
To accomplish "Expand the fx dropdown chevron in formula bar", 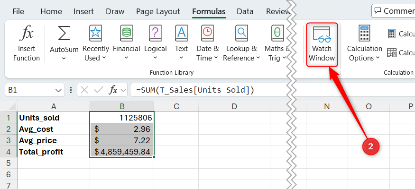I will pos(123,90).
